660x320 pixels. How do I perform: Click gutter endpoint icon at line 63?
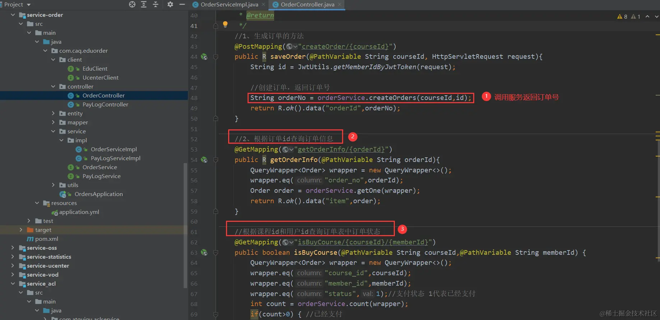coord(204,253)
